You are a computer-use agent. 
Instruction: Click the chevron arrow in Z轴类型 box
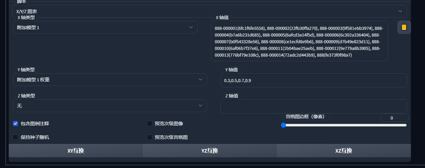(x=200, y=106)
